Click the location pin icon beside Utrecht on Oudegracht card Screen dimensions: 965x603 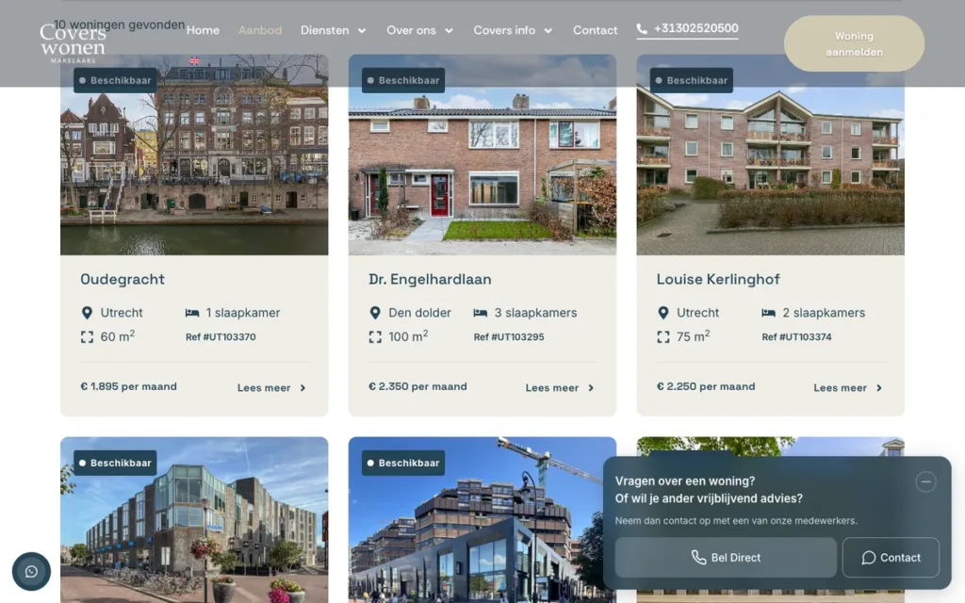87,313
